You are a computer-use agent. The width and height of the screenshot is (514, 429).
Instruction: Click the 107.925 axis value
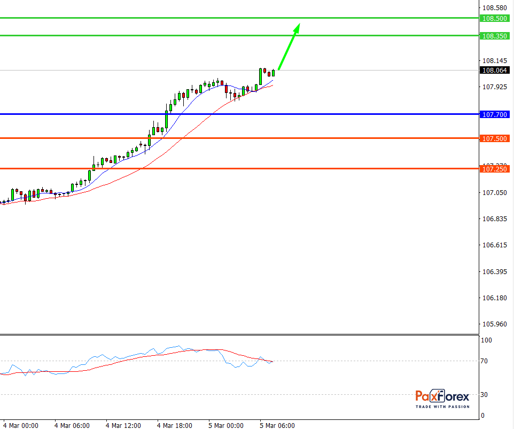click(495, 87)
